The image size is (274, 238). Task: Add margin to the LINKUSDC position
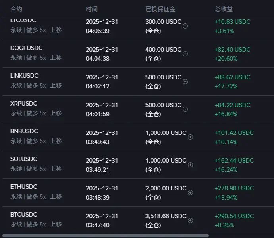pos(185,81)
